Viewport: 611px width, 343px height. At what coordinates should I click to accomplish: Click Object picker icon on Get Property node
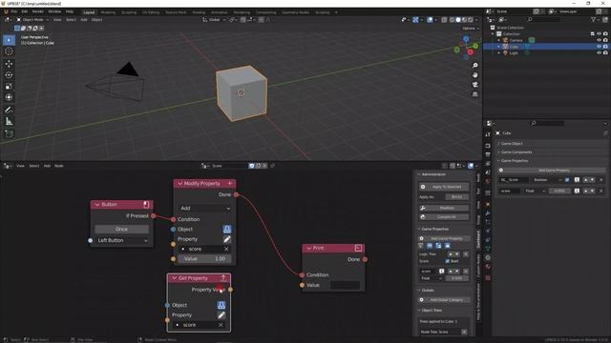point(221,305)
